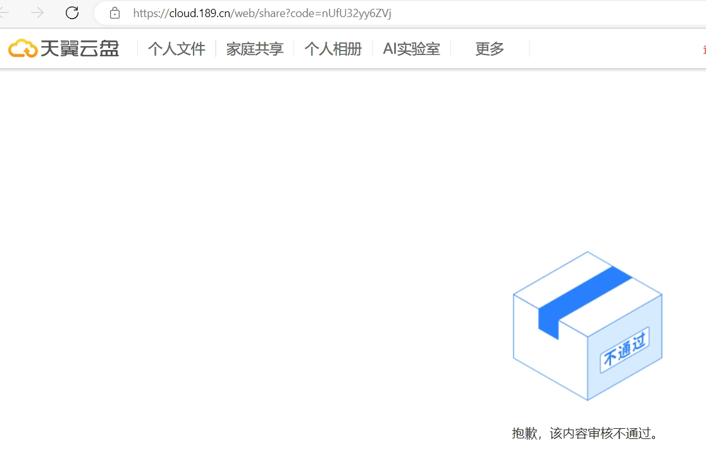Image resolution: width=706 pixels, height=470 pixels.
Task: Select the cloud.189.cn URL in address bar
Action: [262, 13]
